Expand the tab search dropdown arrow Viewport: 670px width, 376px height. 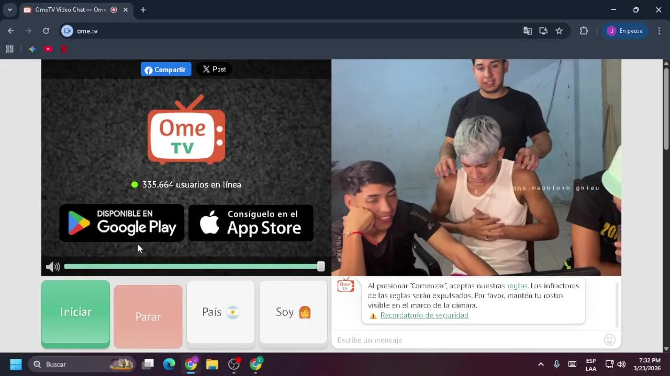coord(9,10)
